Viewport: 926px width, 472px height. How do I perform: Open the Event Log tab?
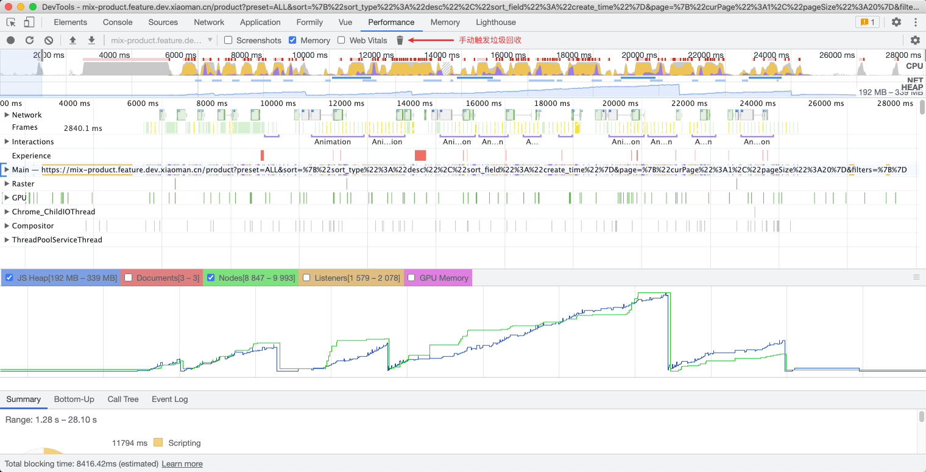(170, 399)
